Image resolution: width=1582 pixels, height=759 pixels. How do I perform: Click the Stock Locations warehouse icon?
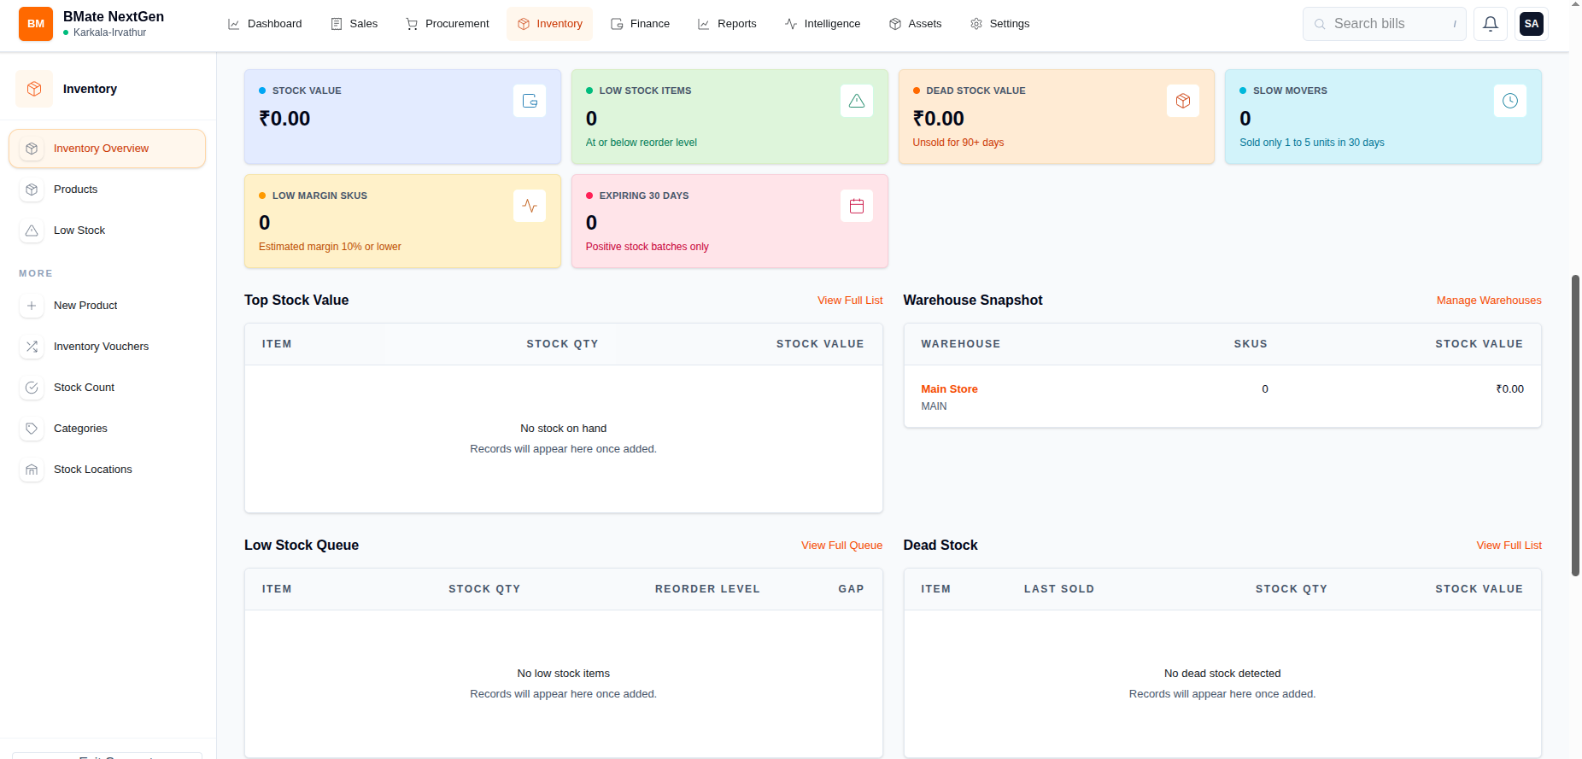point(32,470)
